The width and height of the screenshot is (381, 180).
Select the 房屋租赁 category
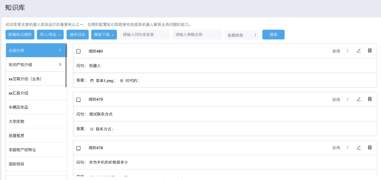point(36,136)
